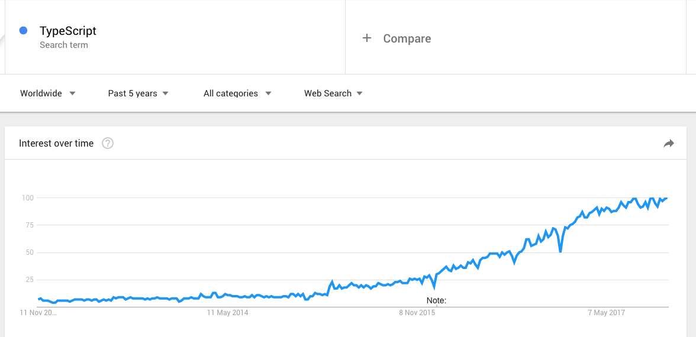Click the plus icon to add comparison

367,38
